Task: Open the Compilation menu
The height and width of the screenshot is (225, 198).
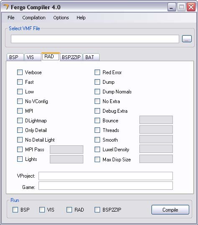Action: tap(34, 18)
